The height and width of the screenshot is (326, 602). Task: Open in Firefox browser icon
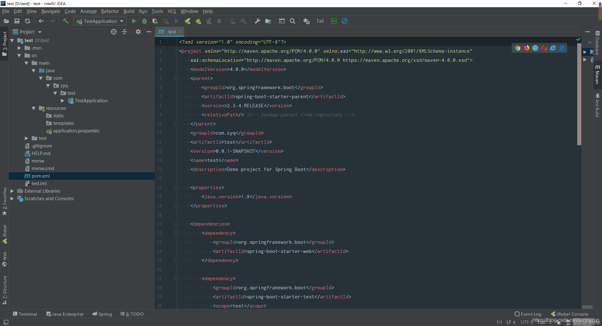pos(526,48)
